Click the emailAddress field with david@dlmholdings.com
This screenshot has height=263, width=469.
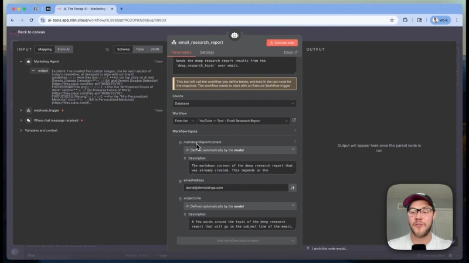click(236, 188)
